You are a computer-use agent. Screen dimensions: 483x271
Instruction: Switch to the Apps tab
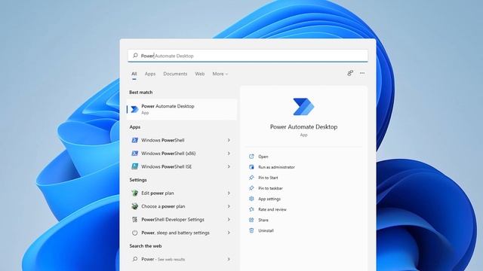(150, 74)
